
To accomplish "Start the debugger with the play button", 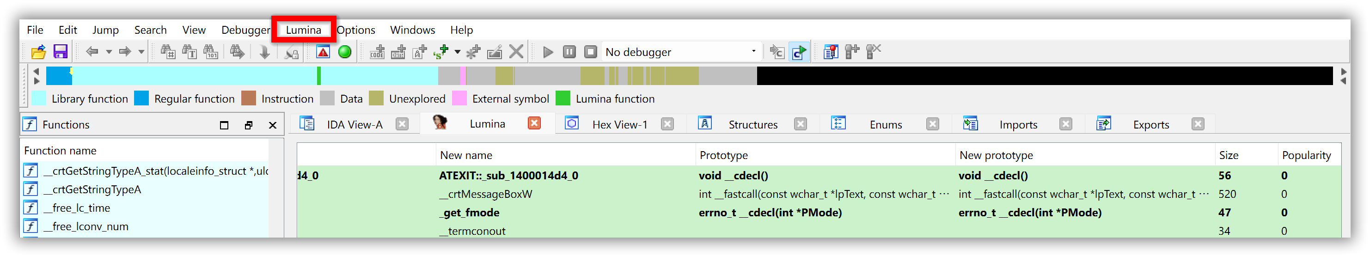I will pyautogui.click(x=548, y=52).
